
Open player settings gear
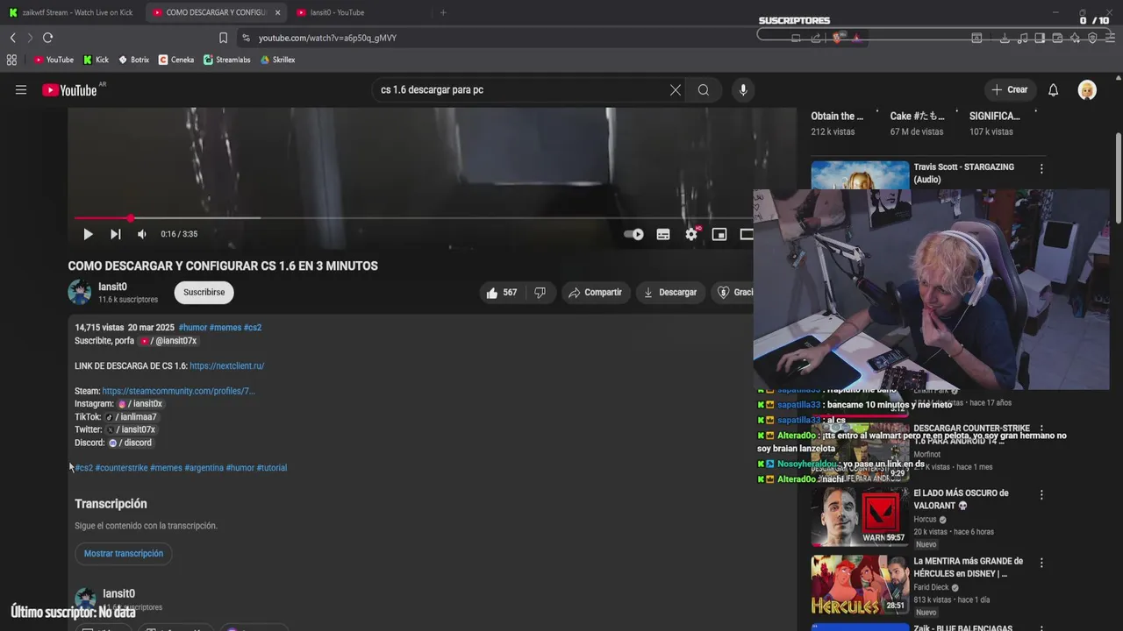(x=691, y=234)
